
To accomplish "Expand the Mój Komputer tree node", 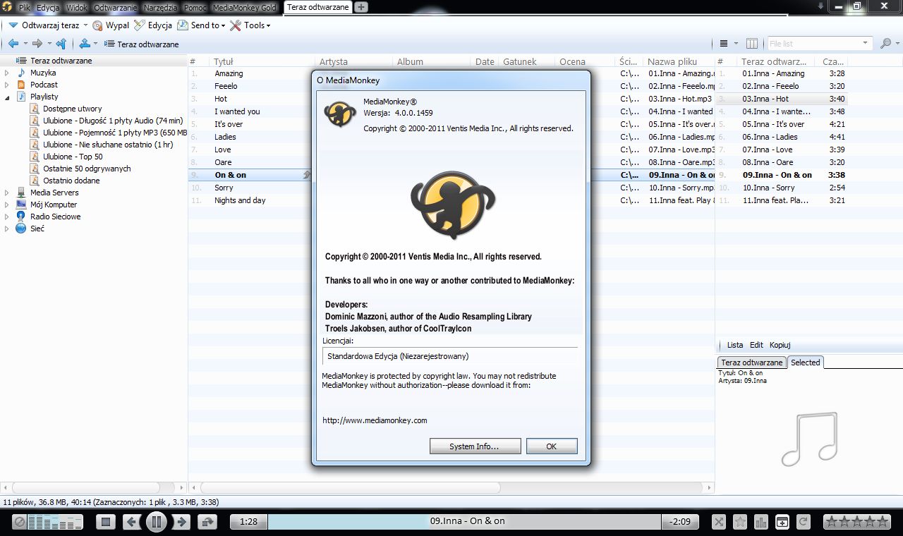I will tap(7, 205).
